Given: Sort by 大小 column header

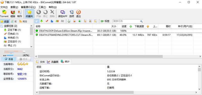Looking at the screenshot, I should [105, 27].
